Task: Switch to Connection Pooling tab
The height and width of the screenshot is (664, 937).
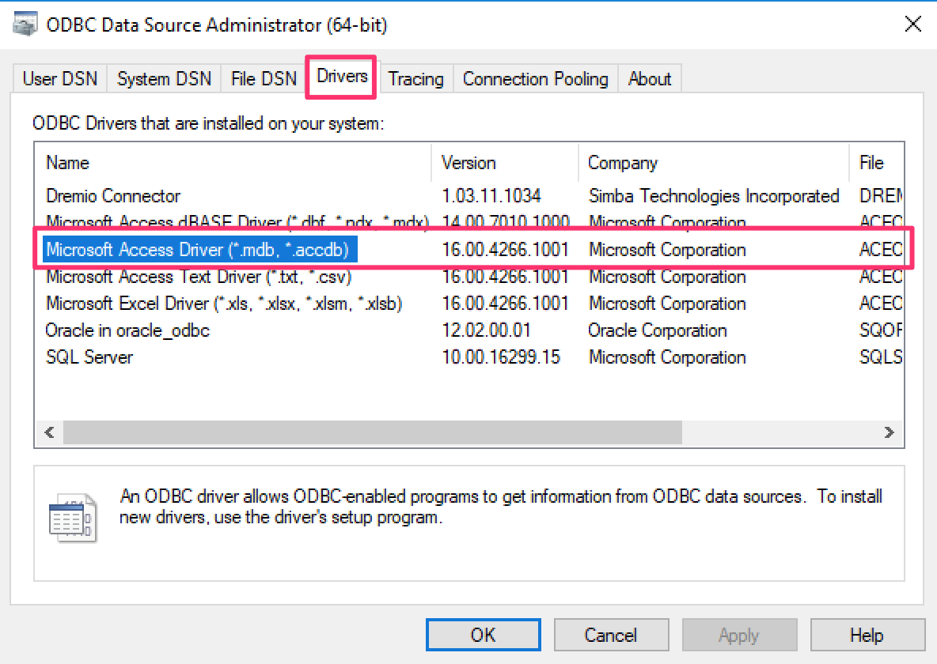Action: (536, 79)
